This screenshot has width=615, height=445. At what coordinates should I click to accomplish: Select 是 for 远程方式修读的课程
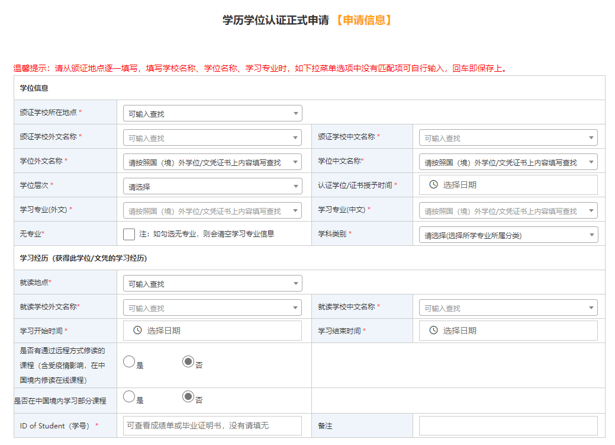(129, 361)
